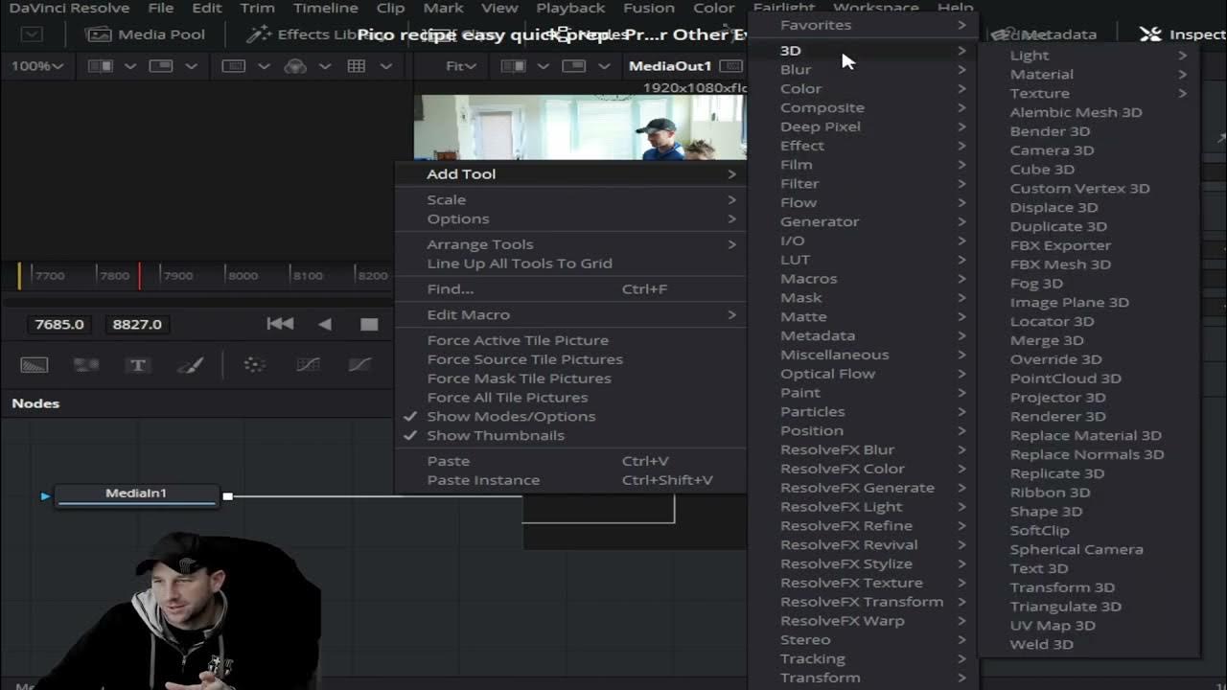
Task: Add a Renderer 3D tool
Action: [1089, 416]
